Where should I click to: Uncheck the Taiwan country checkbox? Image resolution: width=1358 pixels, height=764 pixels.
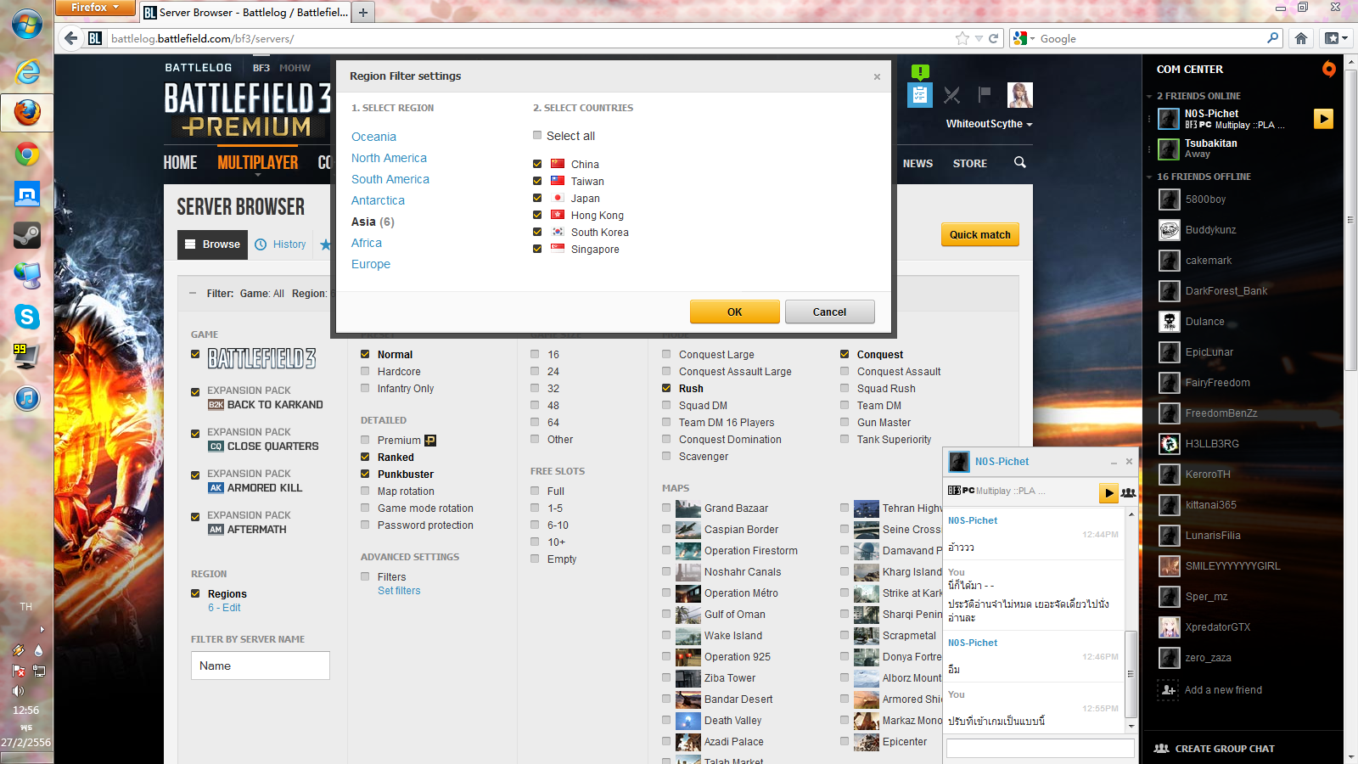[x=537, y=181]
